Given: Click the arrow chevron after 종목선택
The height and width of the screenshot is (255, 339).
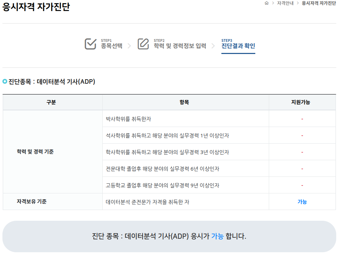Looking at the screenshot, I should (129, 46).
